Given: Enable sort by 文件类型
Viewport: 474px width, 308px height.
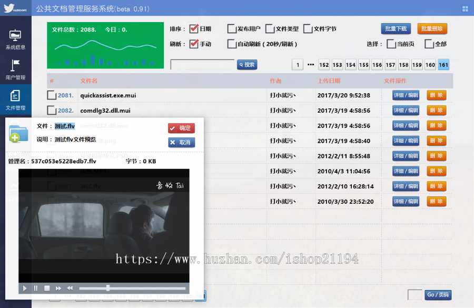Looking at the screenshot, I should pos(270,29).
